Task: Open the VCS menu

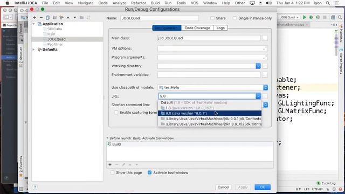Action: click(194, 3)
